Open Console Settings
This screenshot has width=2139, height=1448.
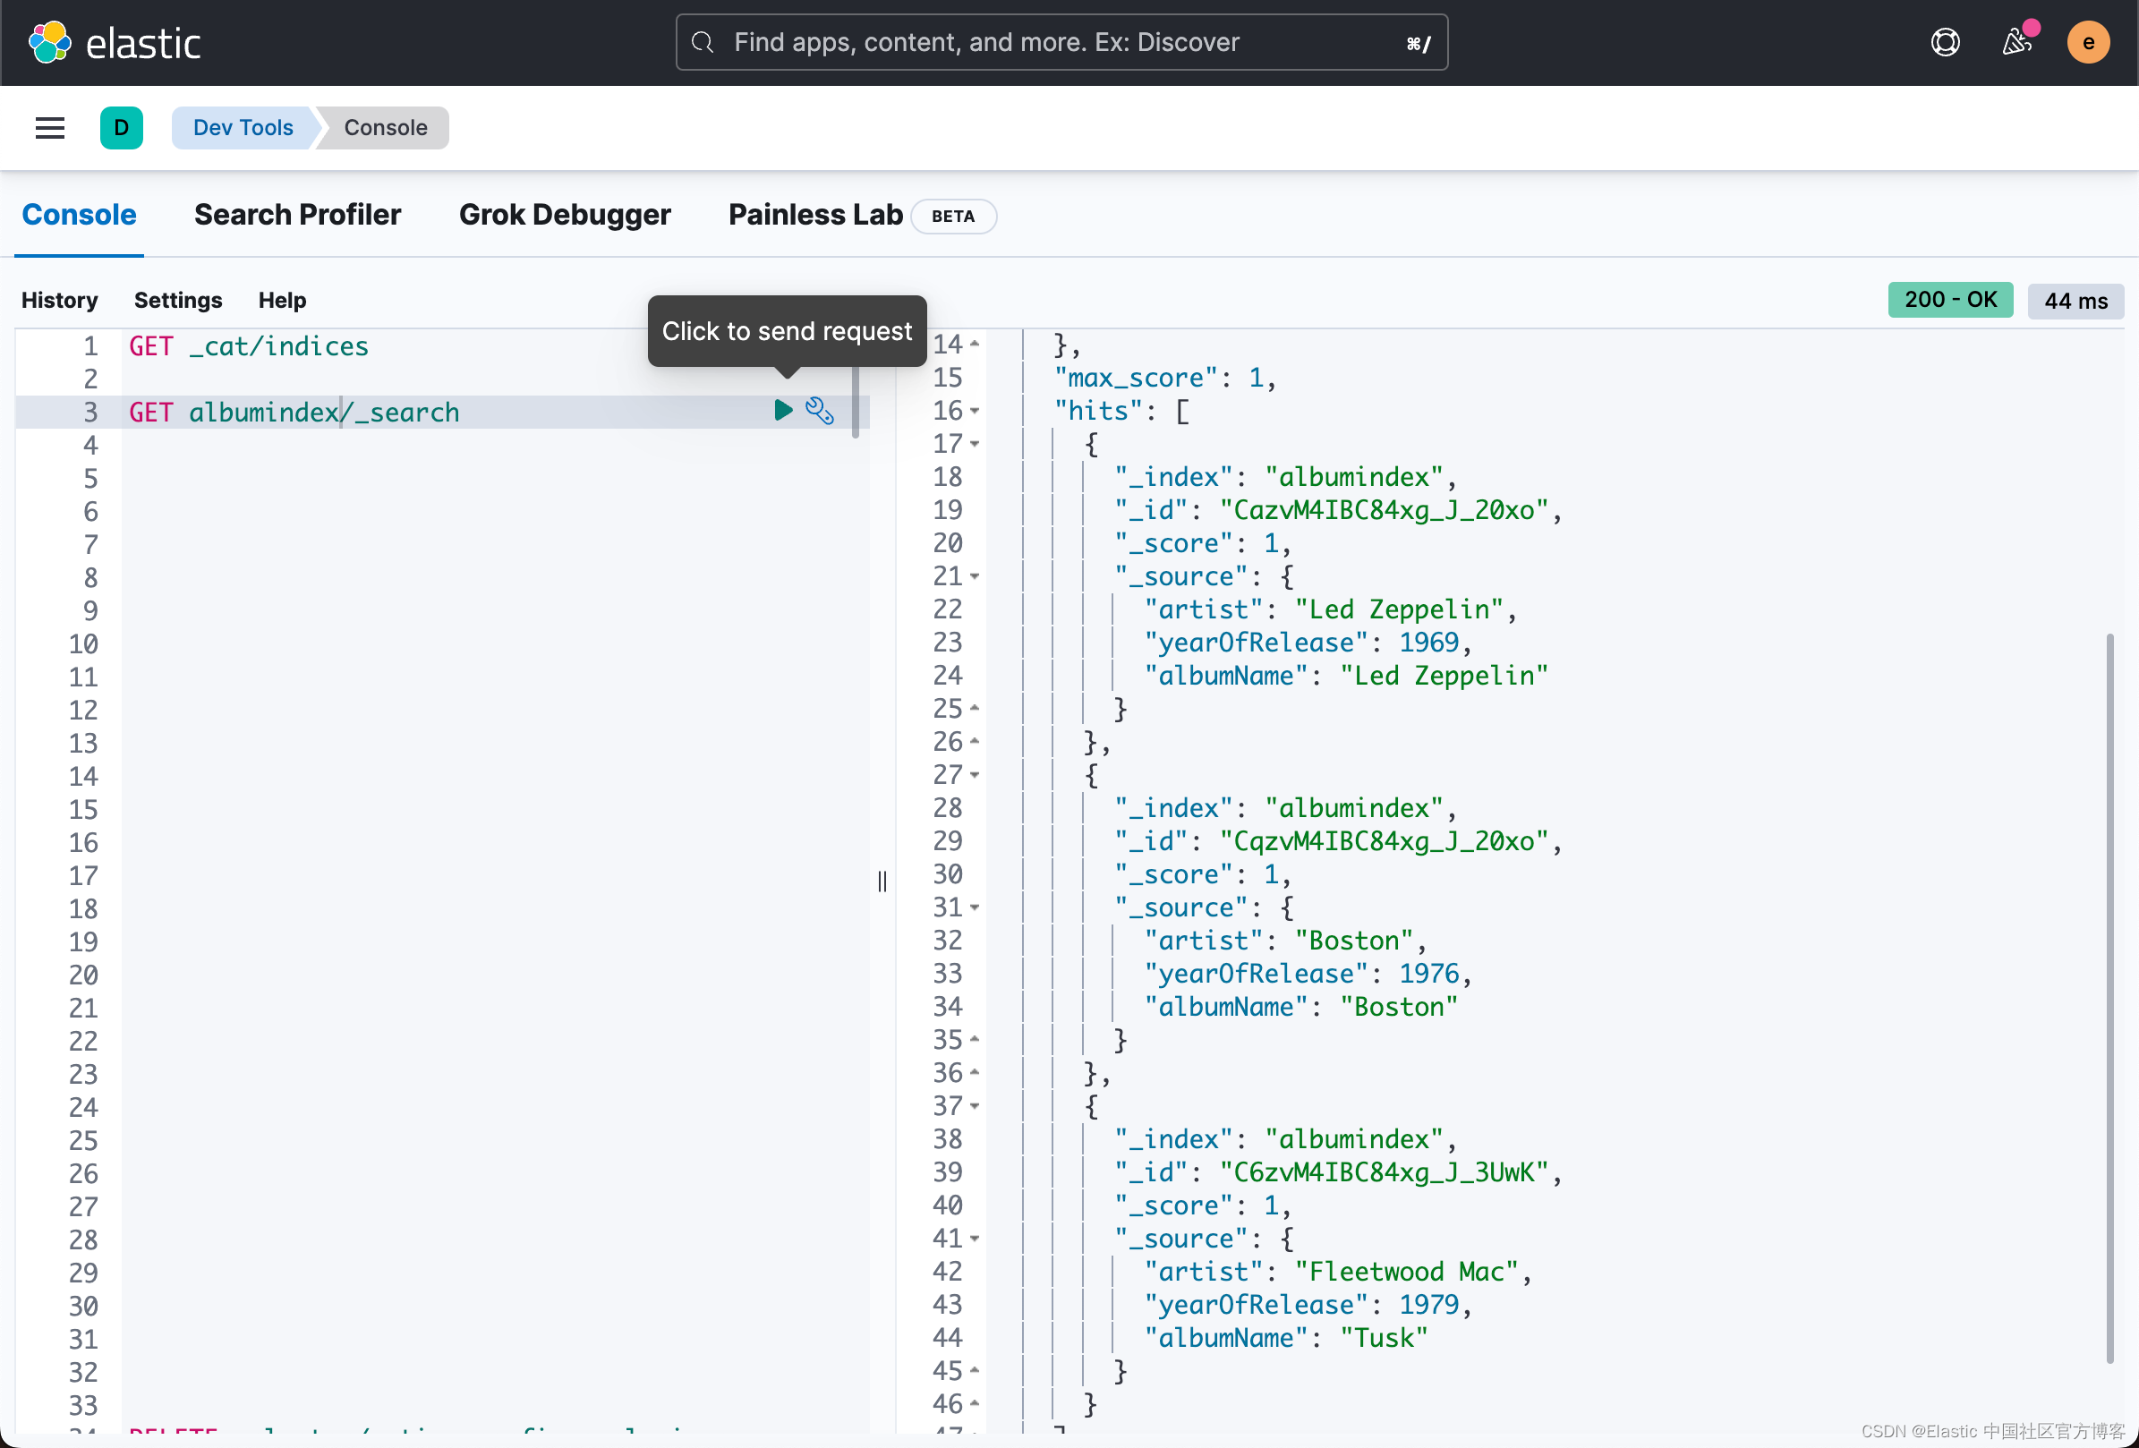coord(177,300)
